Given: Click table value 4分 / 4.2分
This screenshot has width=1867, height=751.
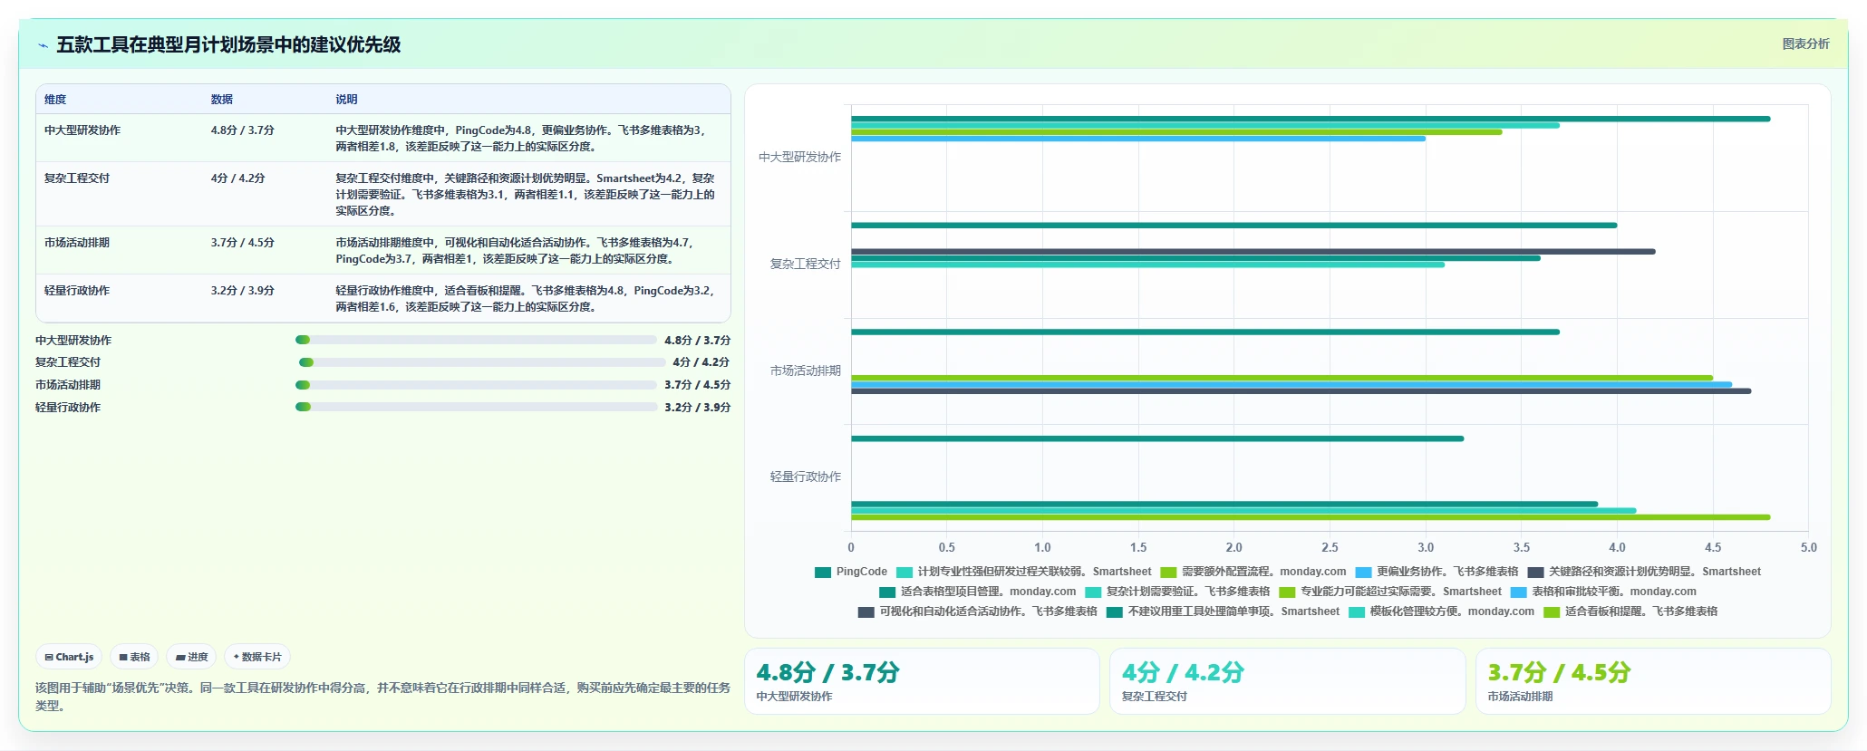Looking at the screenshot, I should click(238, 178).
